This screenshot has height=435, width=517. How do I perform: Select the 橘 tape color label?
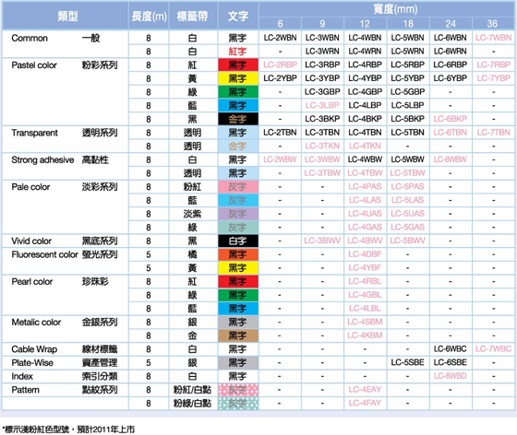point(192,254)
